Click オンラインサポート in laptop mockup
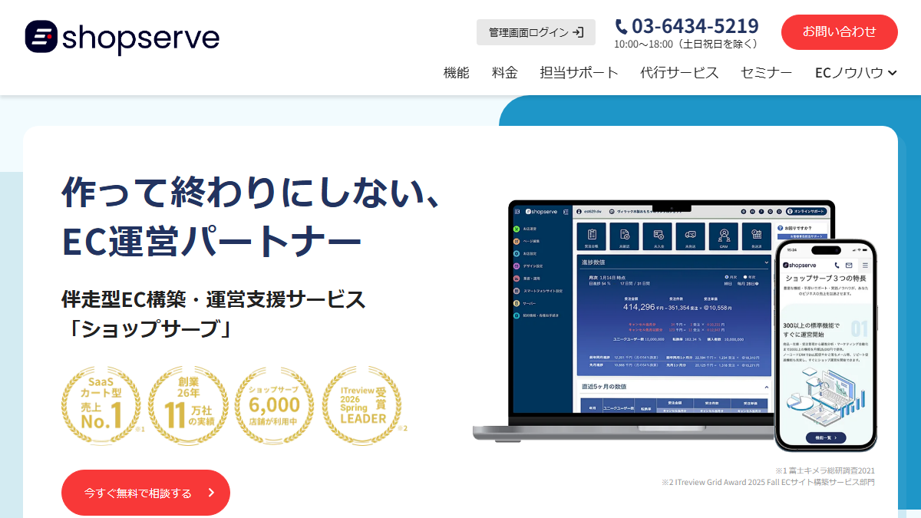The width and height of the screenshot is (921, 518). tap(807, 211)
